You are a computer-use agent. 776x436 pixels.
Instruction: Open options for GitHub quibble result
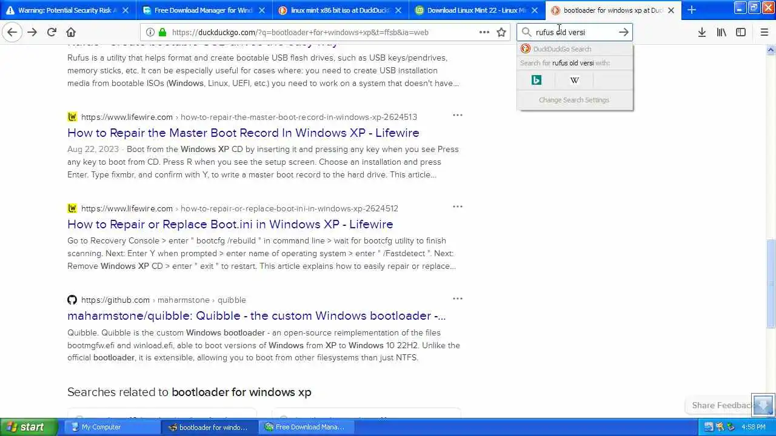point(458,298)
